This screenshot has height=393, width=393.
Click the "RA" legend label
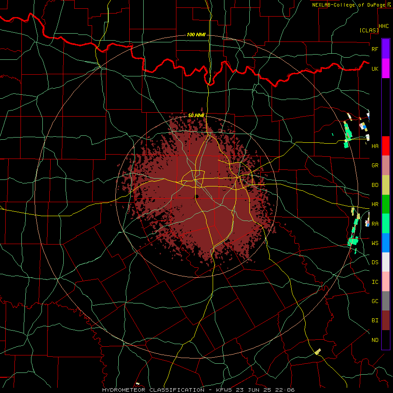click(375, 224)
